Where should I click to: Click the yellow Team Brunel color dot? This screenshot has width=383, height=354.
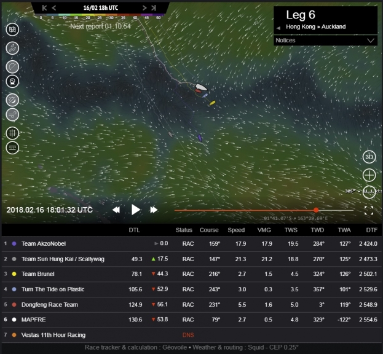click(x=14, y=274)
